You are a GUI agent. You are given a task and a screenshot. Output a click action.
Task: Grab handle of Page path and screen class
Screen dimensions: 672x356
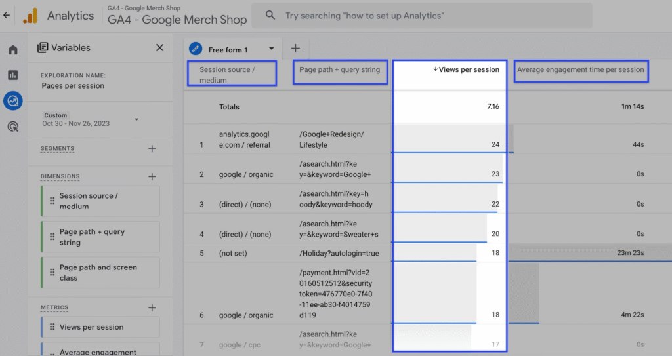tap(52, 273)
